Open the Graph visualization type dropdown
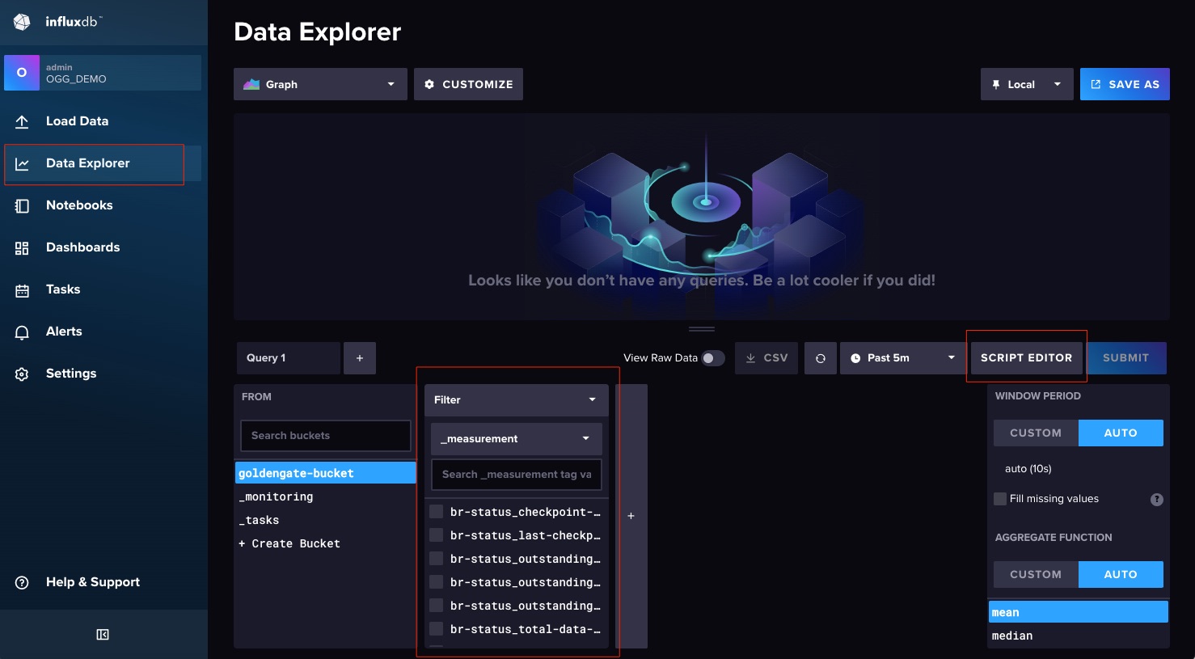1195x659 pixels. (x=320, y=84)
